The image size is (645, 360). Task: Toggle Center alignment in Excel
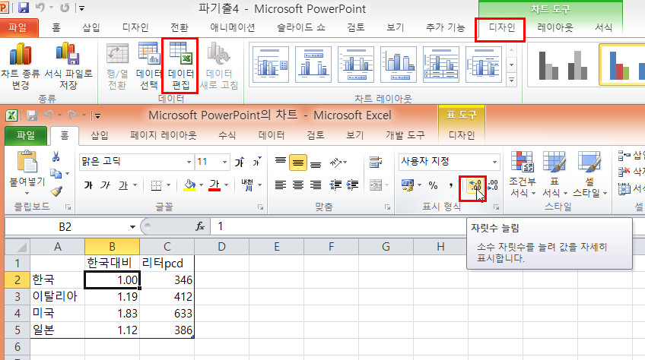pos(298,185)
